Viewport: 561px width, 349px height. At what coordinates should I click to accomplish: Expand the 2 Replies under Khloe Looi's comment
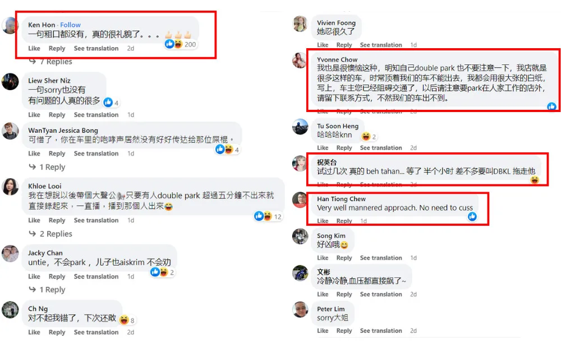pos(50,234)
